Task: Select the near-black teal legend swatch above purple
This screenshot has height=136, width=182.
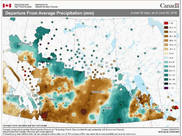Action: 166,84
